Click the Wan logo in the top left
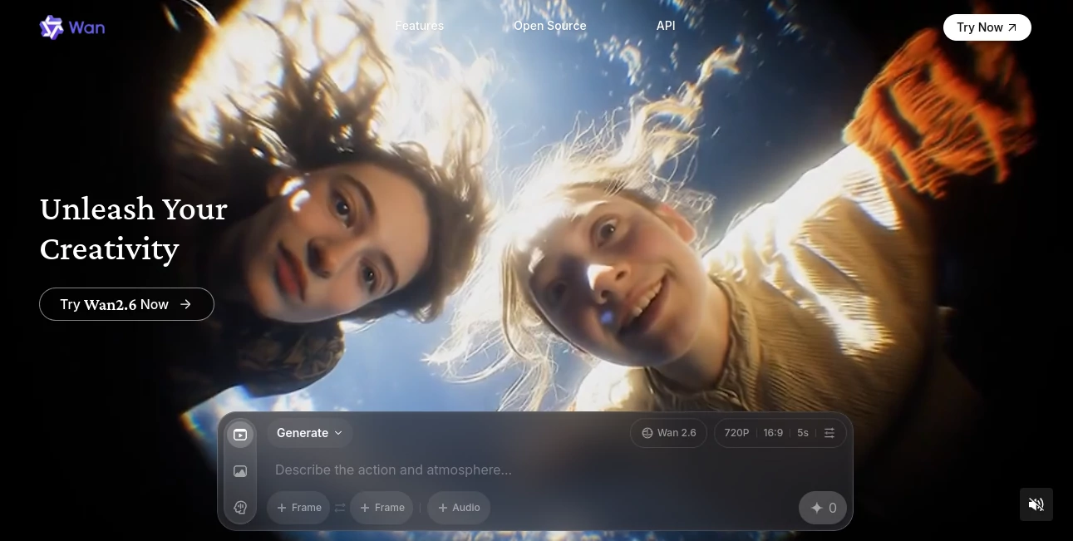Screen dimensions: 1073x541 click(72, 27)
